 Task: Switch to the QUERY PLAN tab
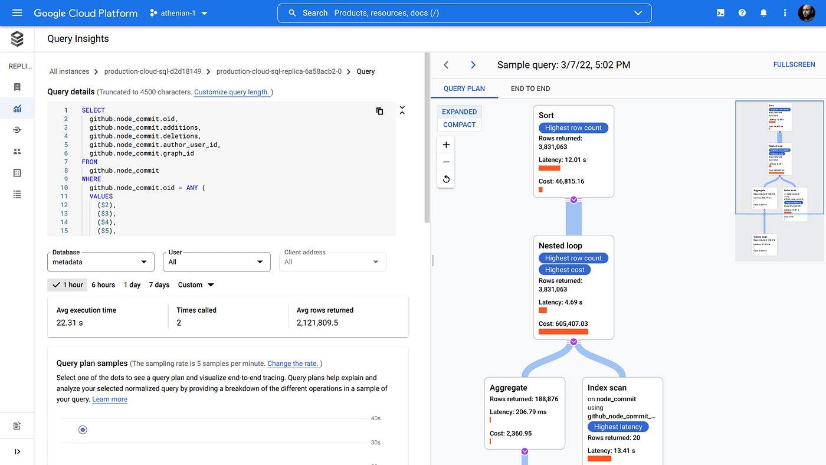click(464, 89)
